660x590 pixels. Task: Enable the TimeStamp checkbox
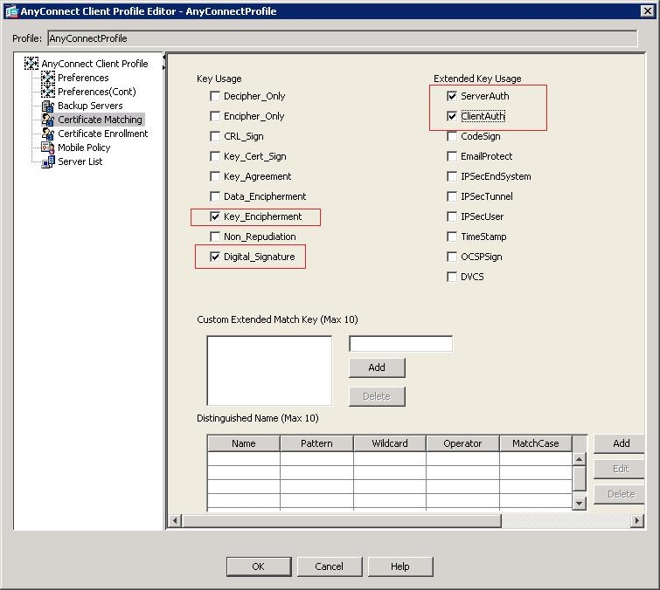(452, 237)
